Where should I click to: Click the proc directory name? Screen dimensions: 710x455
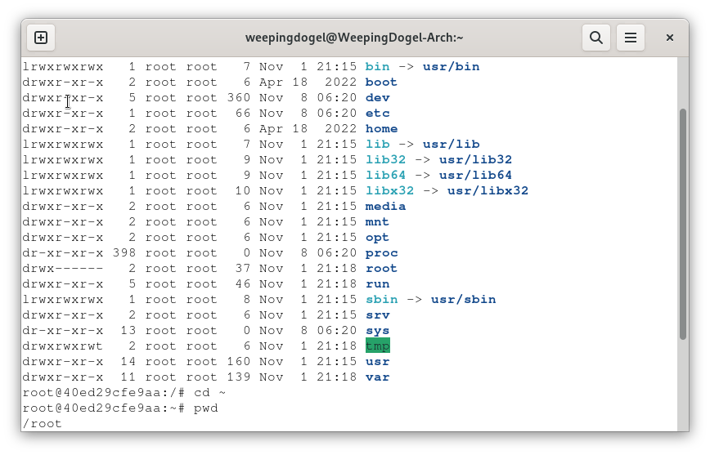pos(381,253)
